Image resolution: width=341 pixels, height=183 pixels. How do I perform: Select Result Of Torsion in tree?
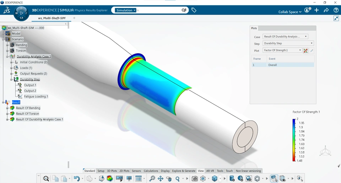[27, 114]
